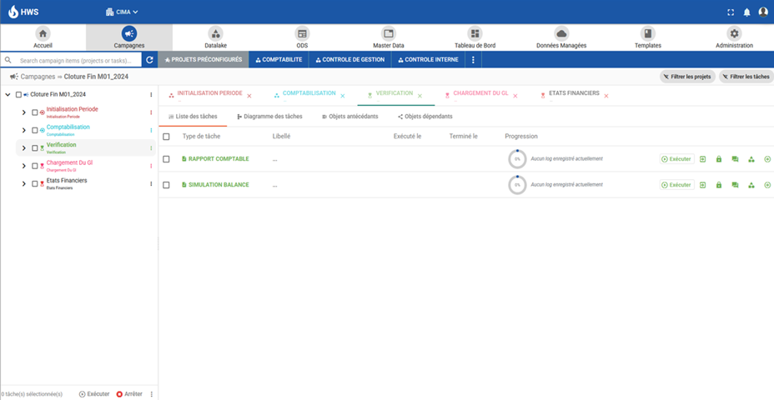Click progress circle of RAPPORT COMPTABLE

[x=517, y=159]
